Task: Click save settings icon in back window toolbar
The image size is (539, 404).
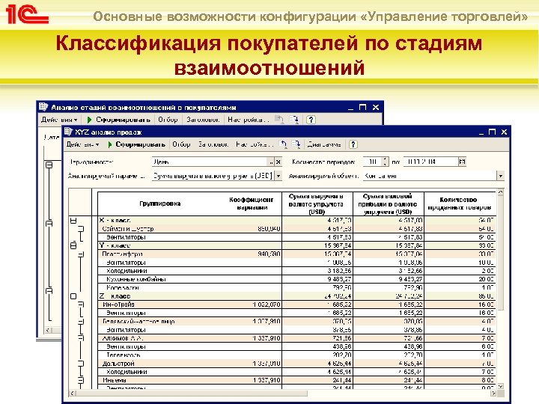Action: pos(294,120)
